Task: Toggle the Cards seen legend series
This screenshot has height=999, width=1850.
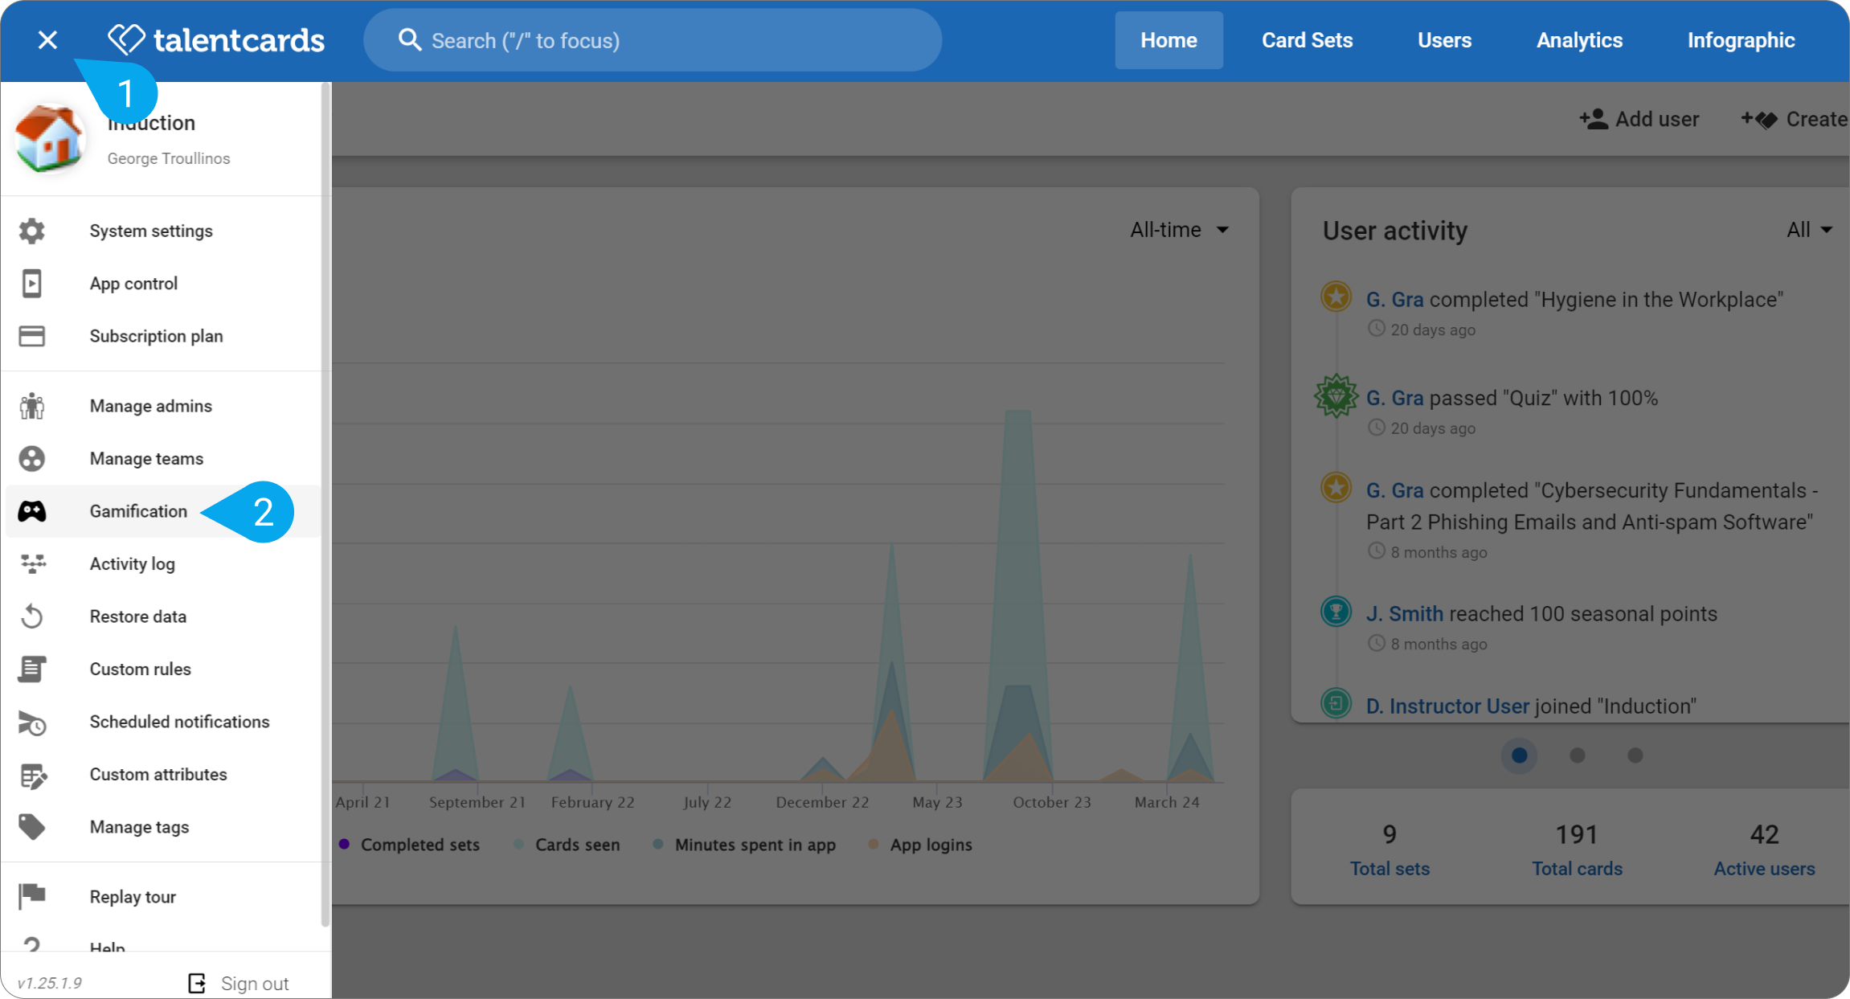Action: 567,845
